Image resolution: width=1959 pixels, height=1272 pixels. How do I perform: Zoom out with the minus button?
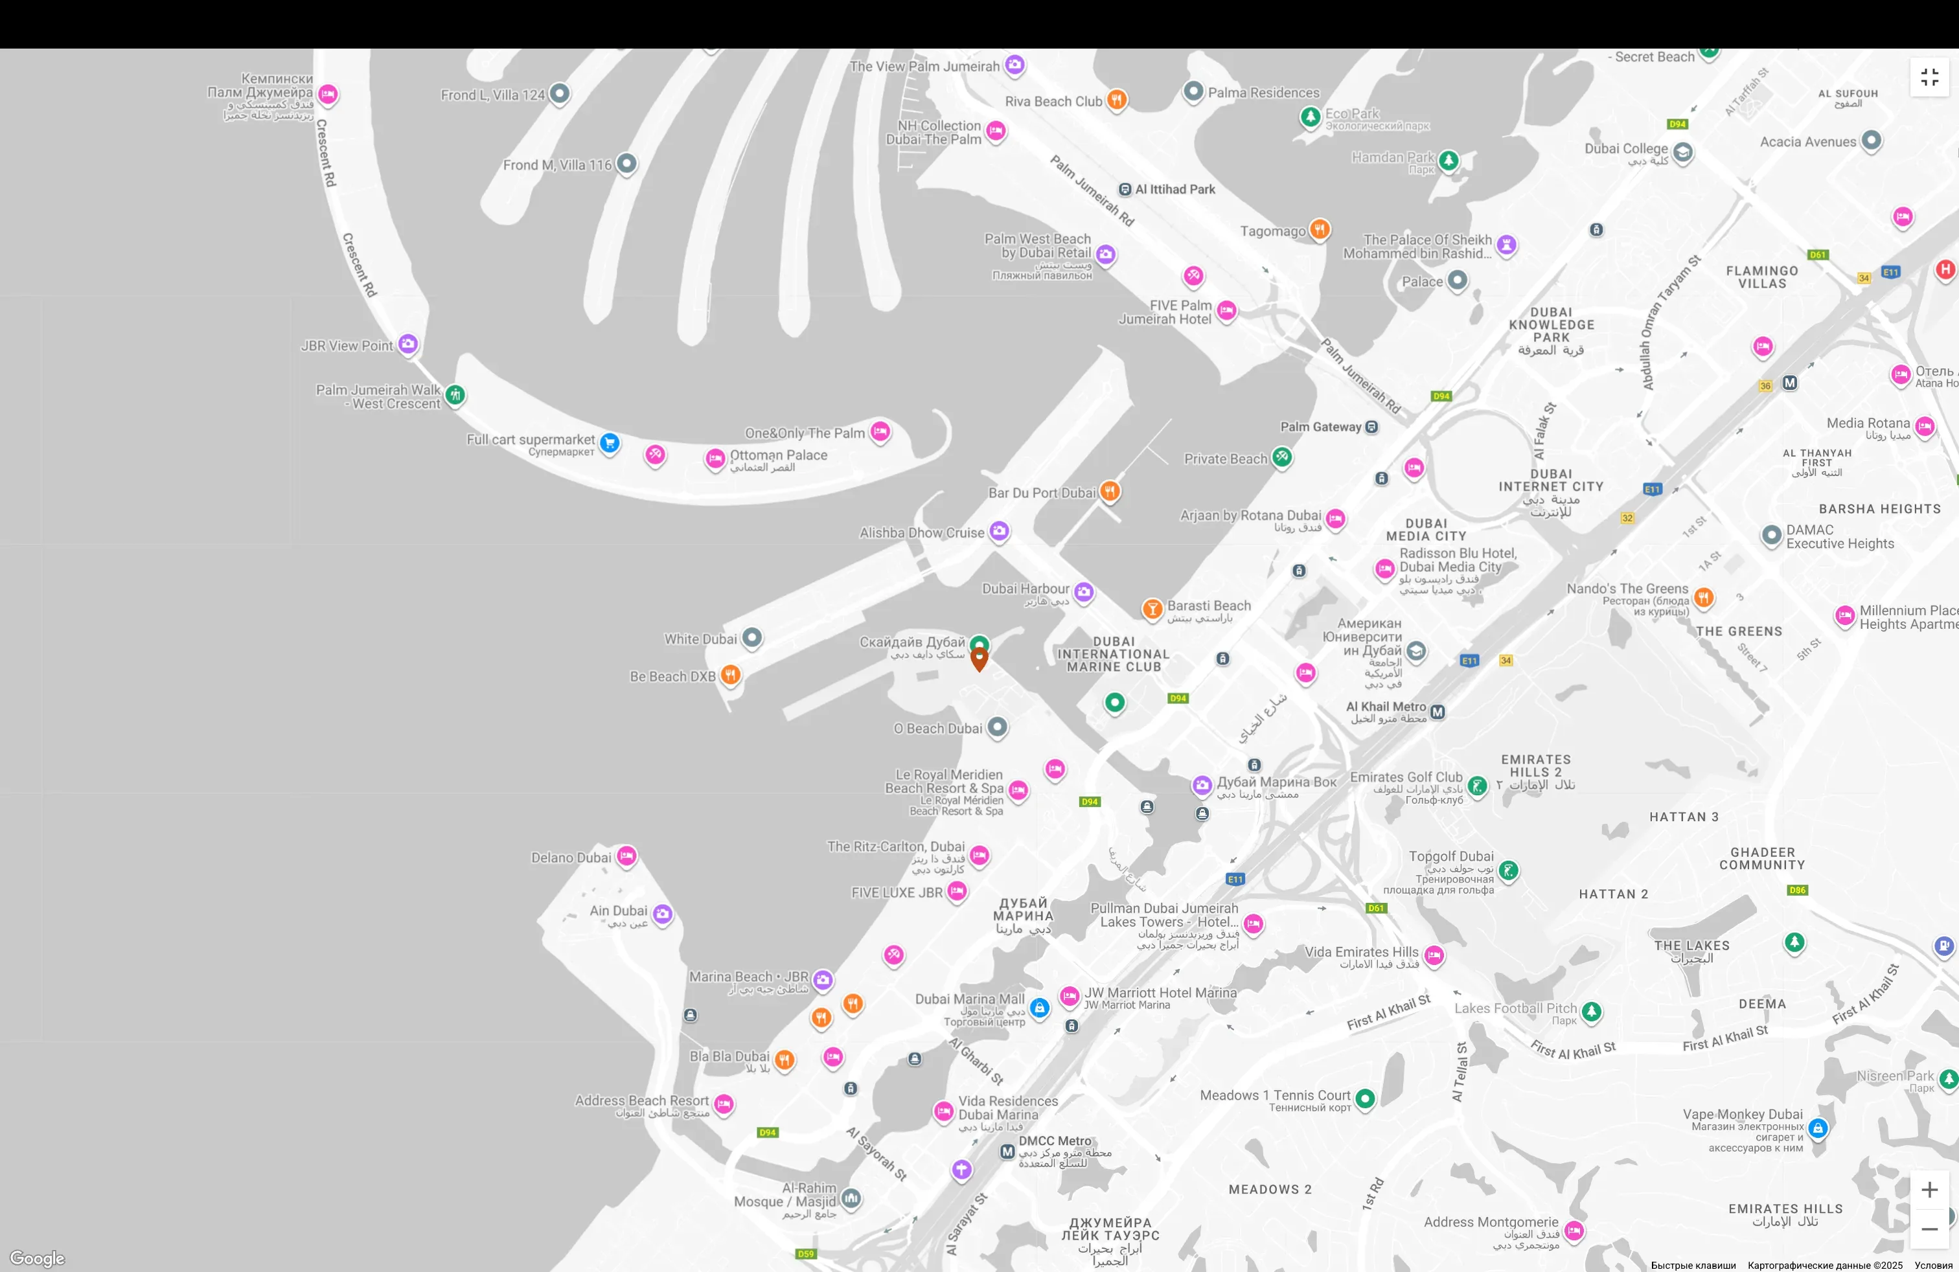point(1929,1229)
